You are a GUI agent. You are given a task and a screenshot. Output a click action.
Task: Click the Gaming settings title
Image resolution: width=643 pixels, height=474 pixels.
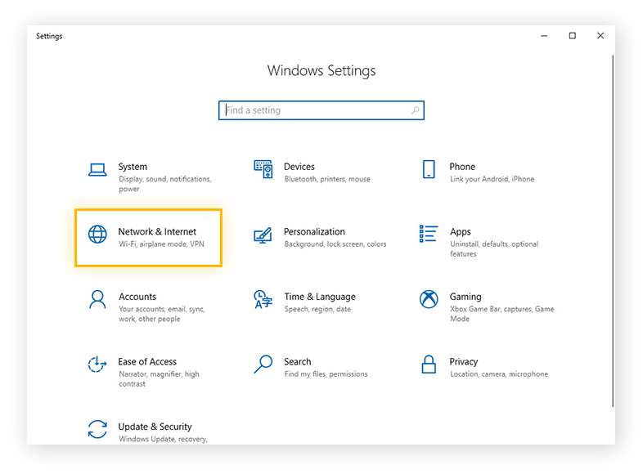click(x=465, y=297)
